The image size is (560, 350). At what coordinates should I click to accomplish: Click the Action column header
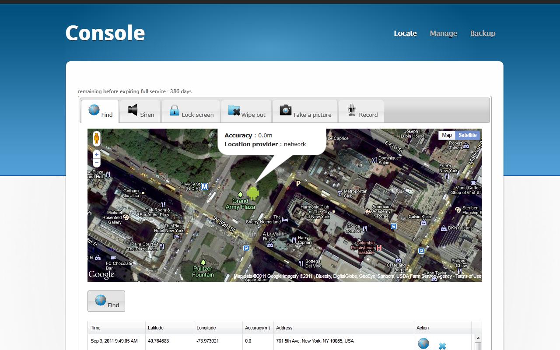(443, 328)
